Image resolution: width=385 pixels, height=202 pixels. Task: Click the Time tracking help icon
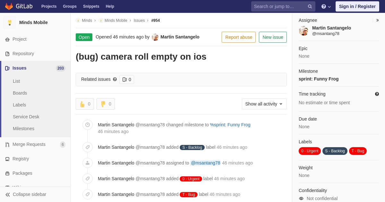377,94
